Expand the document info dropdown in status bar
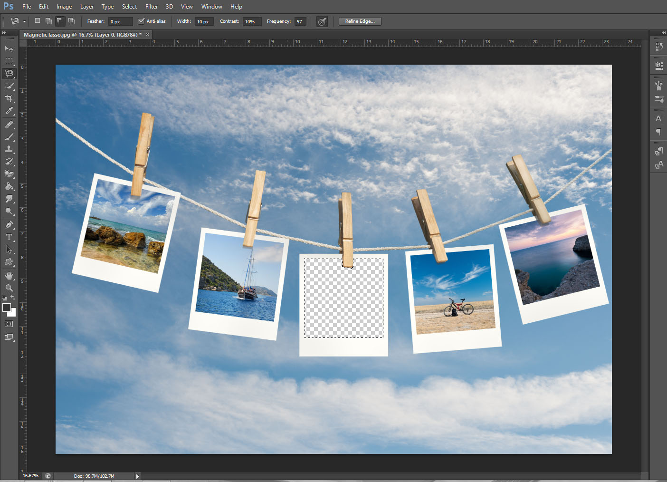Viewport: 667px width, 482px height. click(137, 476)
